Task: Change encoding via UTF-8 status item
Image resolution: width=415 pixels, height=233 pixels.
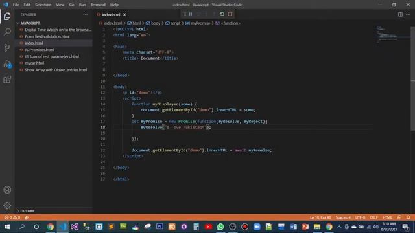Action: tap(360, 217)
